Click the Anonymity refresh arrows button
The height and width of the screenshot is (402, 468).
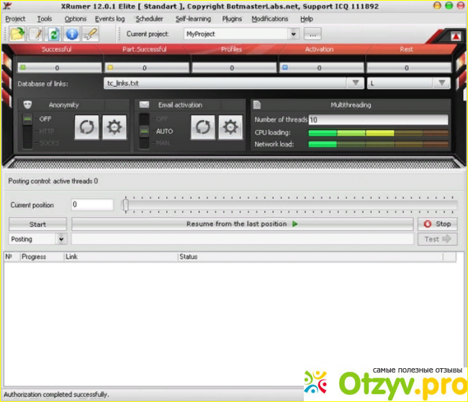[86, 127]
